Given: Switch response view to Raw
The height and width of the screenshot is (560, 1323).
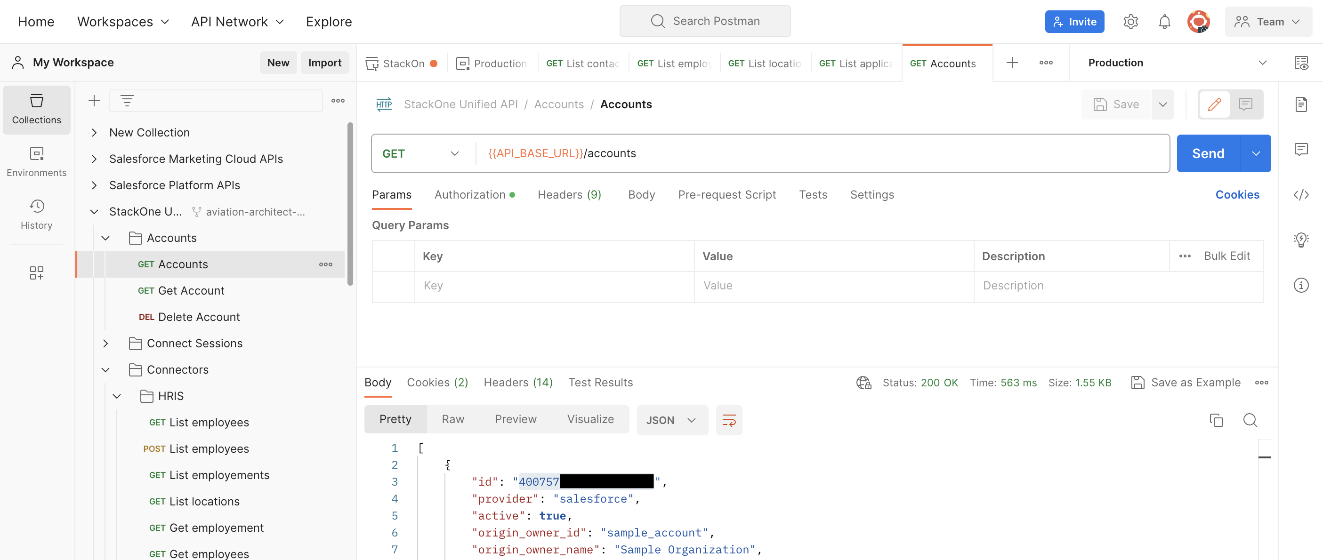Looking at the screenshot, I should [x=452, y=419].
